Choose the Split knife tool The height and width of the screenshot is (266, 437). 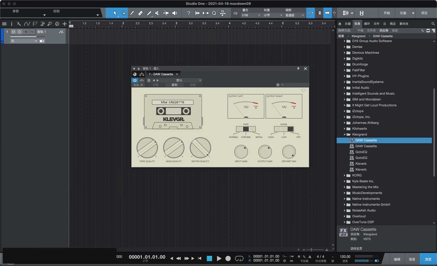[132, 13]
